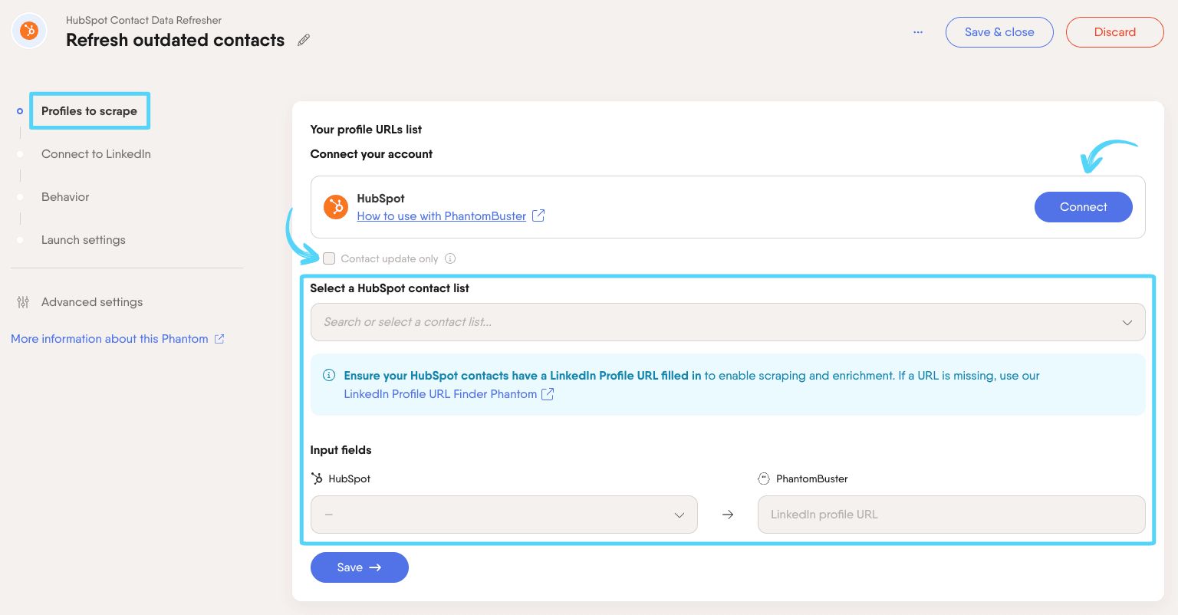1178x615 pixels.
Task: Open external icon beside More information link
Action: [219, 339]
